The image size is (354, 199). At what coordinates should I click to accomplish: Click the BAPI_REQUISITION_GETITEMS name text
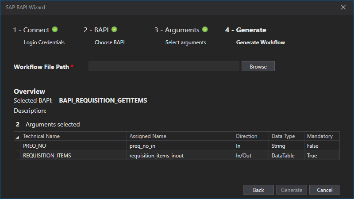pos(103,100)
